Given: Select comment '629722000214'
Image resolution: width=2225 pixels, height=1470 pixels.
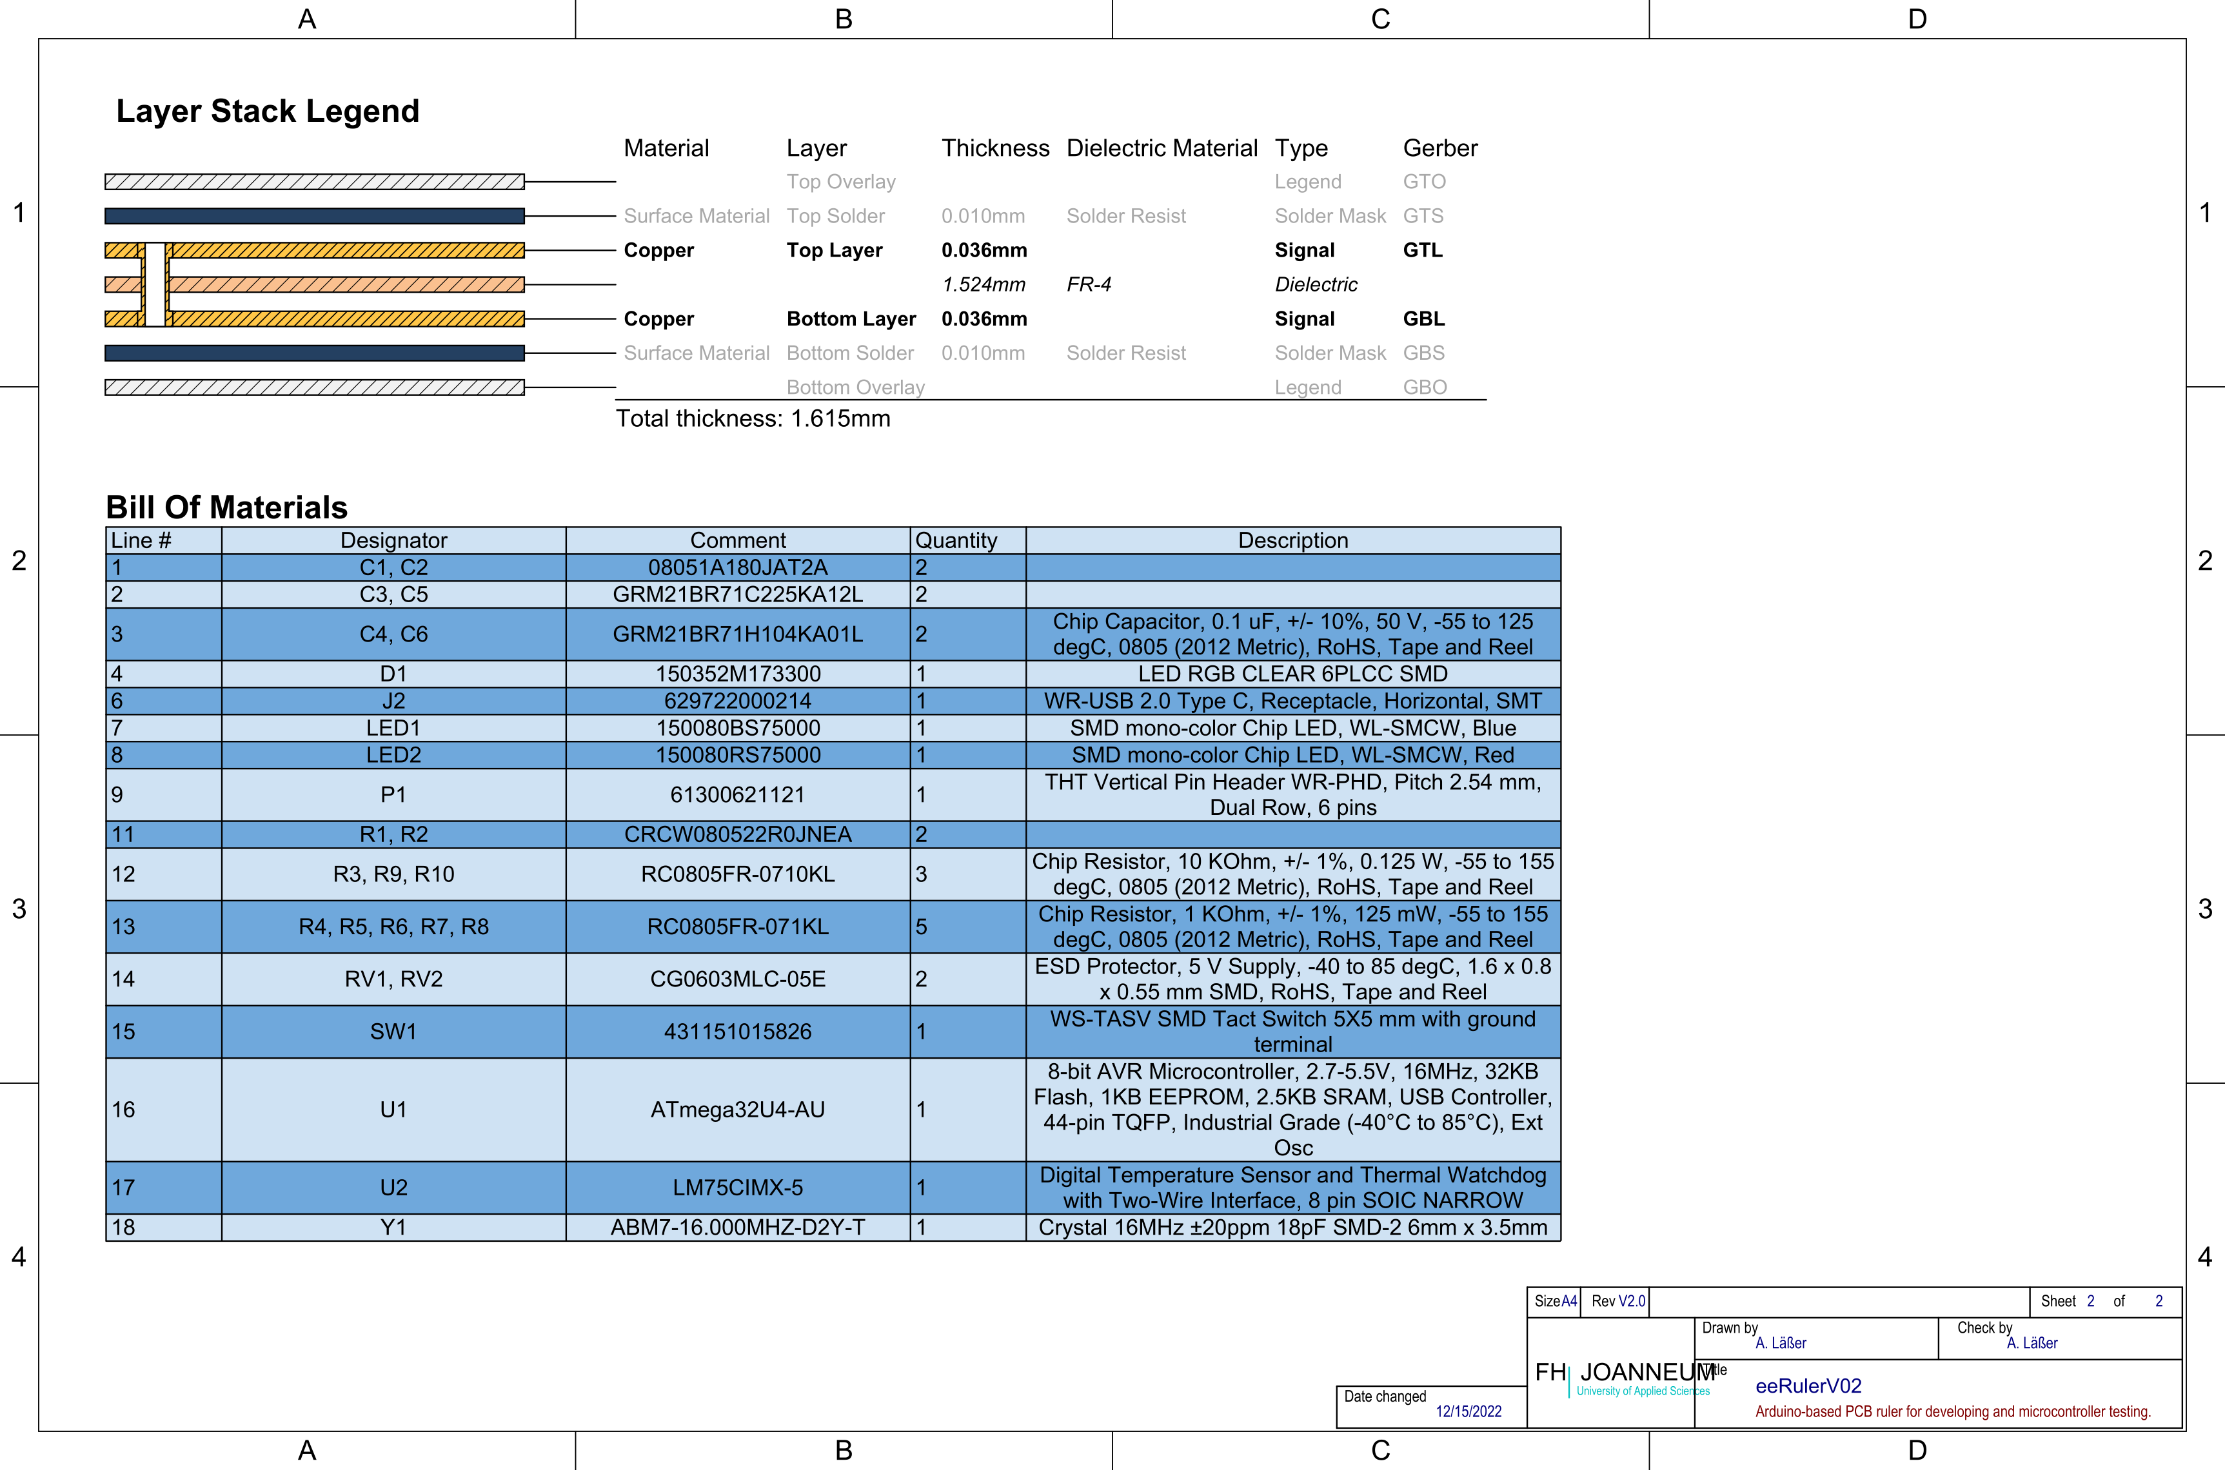Looking at the screenshot, I should tap(738, 700).
